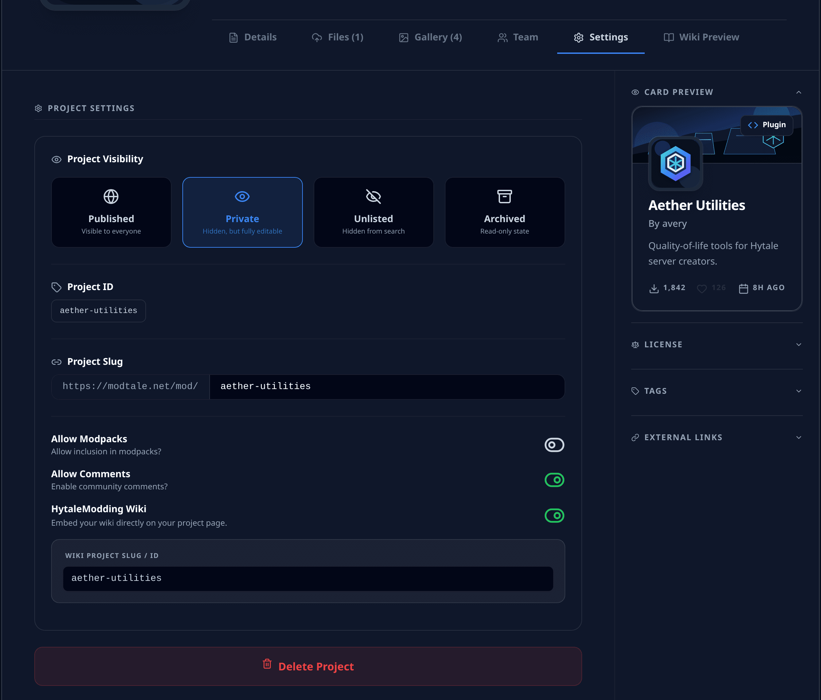
Task: Turn off the HytaleModding Wiki toggle
Action: 554,516
